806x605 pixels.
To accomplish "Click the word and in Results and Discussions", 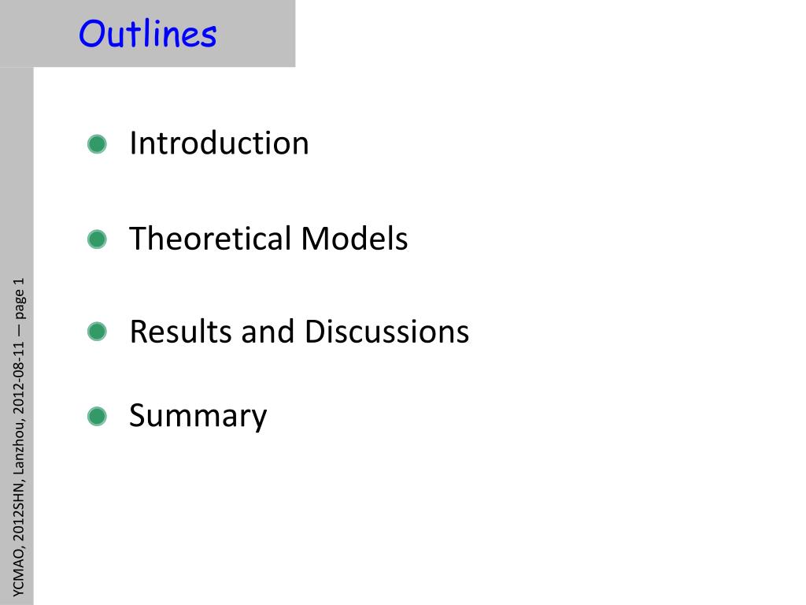I will tap(268, 332).
